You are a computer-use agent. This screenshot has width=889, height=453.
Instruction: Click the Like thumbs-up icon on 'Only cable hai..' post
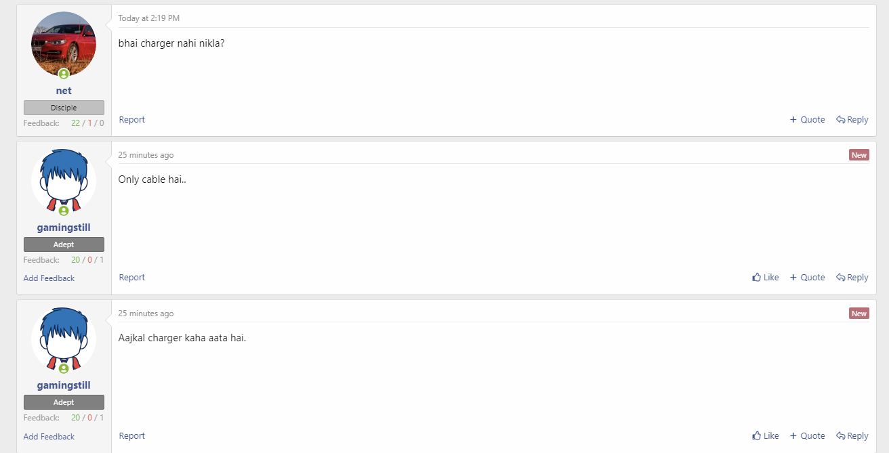pos(757,277)
